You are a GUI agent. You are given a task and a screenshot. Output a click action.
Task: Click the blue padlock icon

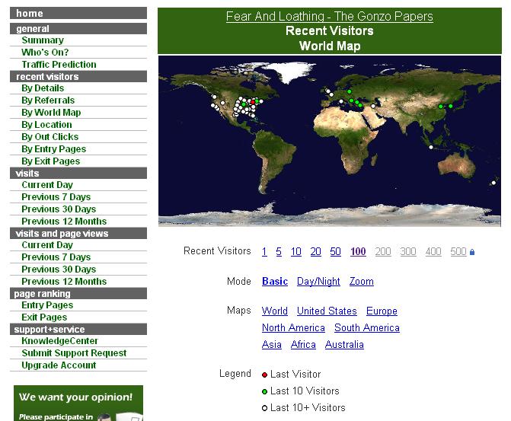[472, 252]
